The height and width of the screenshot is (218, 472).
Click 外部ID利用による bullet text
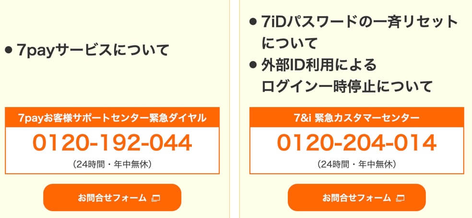[319, 65]
